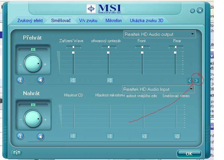
Task: Open the Realtek HD Audio output dropdown
Action: (160, 34)
